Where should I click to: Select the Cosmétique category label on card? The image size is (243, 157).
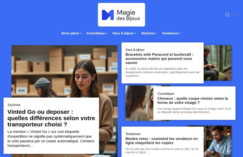[166, 94]
